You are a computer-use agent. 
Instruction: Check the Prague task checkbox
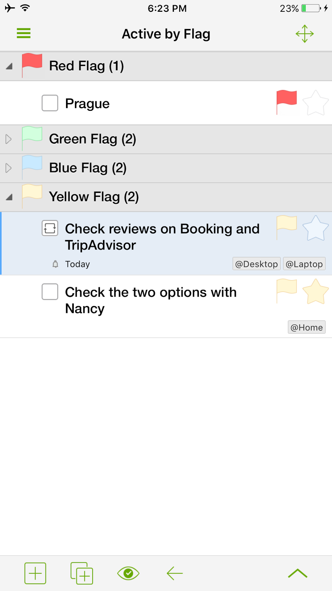(50, 103)
